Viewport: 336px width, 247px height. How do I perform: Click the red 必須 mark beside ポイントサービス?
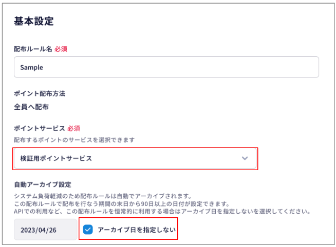point(73,128)
